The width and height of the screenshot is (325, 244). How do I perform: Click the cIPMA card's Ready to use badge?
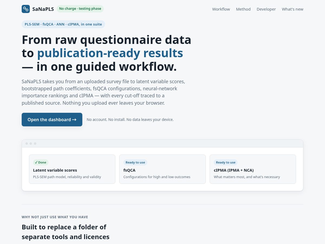[x=226, y=162]
